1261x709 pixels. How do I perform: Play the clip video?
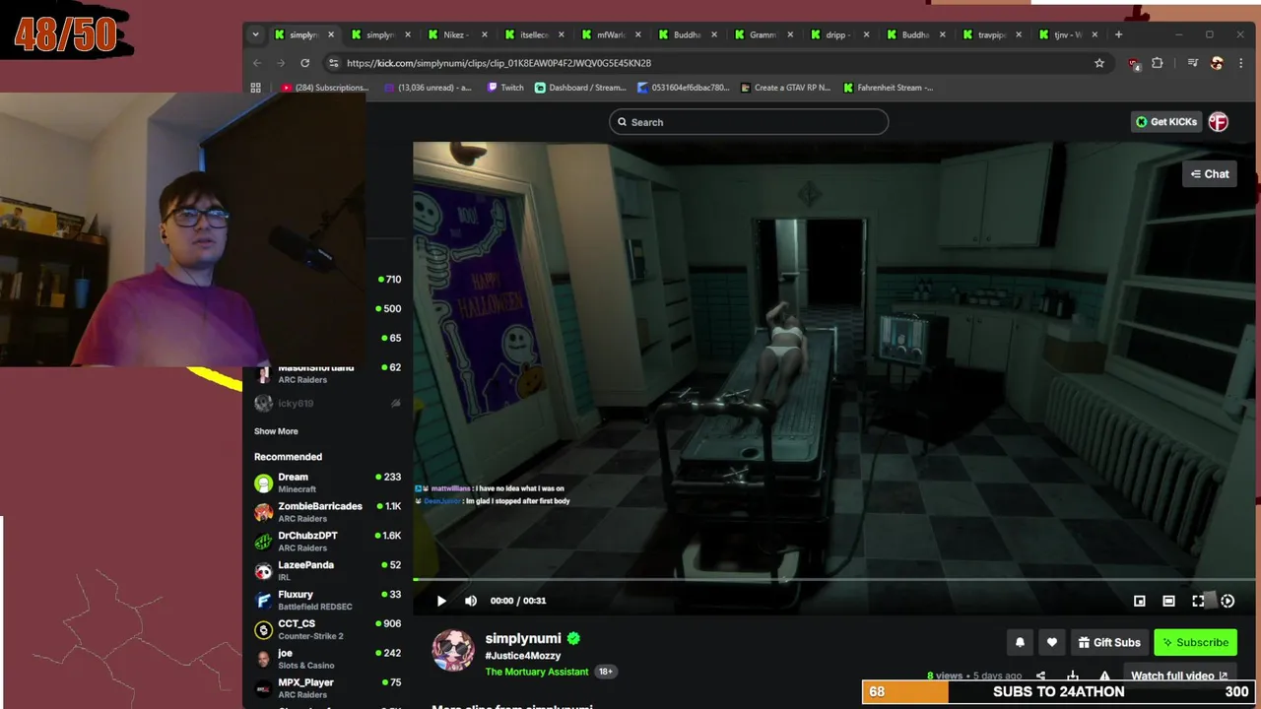point(441,601)
